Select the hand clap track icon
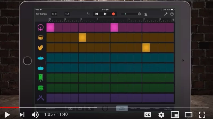213x119 pixels. (40, 48)
